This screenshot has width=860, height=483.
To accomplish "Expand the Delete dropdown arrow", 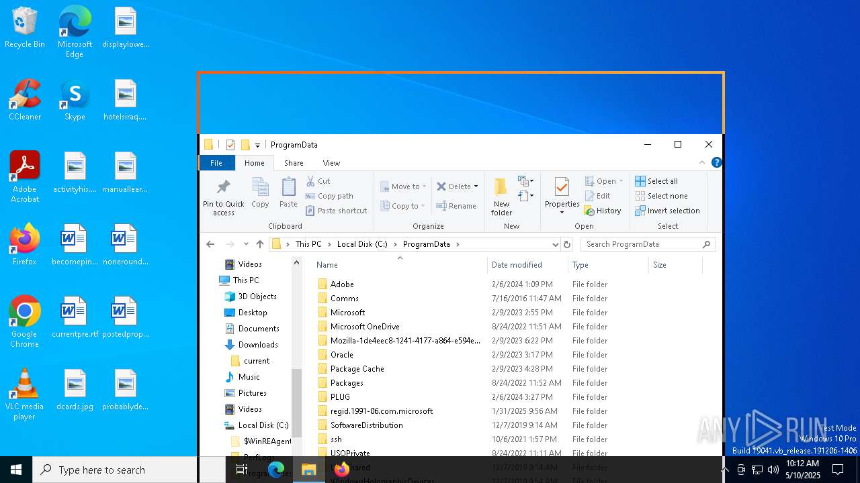I will tap(476, 186).
